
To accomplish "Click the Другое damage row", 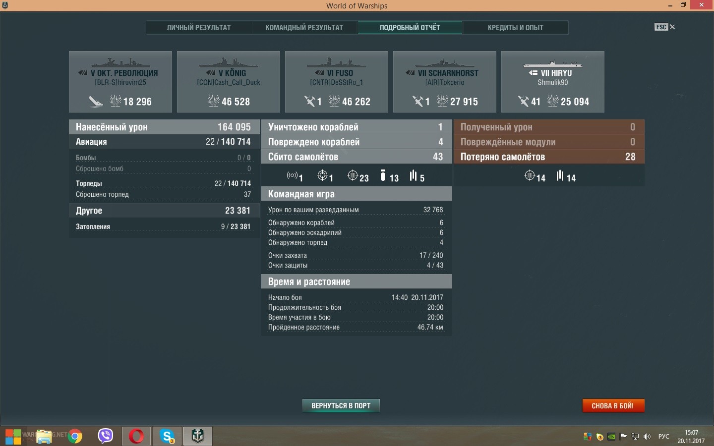I will coord(164,211).
